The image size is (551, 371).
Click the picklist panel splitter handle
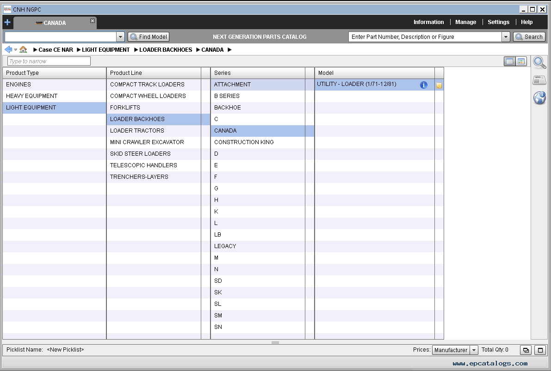(275, 342)
